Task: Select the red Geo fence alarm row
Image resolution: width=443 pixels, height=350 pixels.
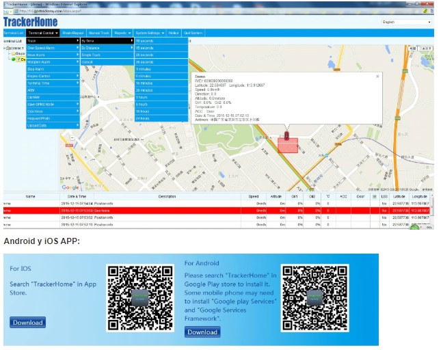Action: point(217,211)
